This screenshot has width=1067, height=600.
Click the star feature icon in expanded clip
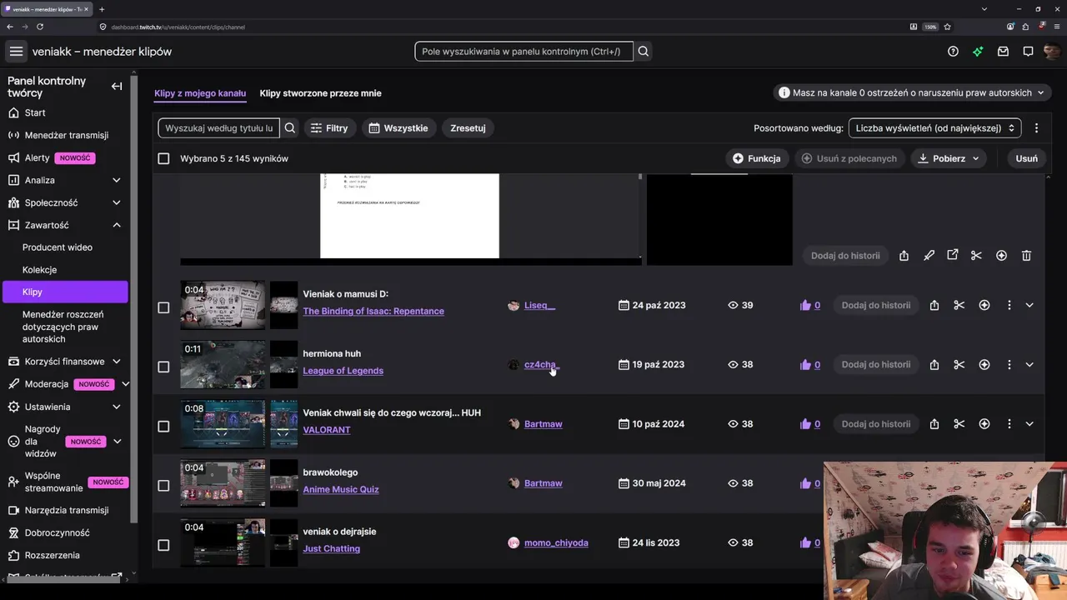(1001, 256)
